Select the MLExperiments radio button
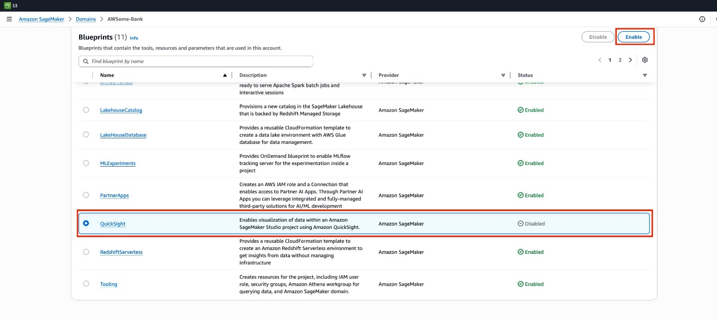The image size is (717, 320). pyautogui.click(x=86, y=163)
